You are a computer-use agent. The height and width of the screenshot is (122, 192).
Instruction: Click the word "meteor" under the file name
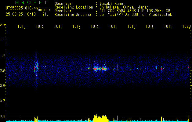[x=44, y=10]
